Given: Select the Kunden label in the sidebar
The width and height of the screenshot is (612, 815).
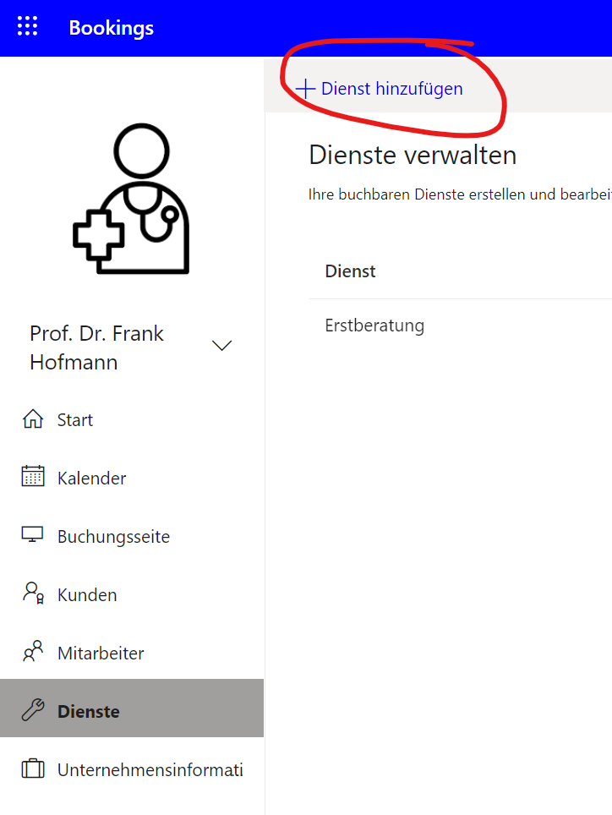Looking at the screenshot, I should (x=87, y=595).
